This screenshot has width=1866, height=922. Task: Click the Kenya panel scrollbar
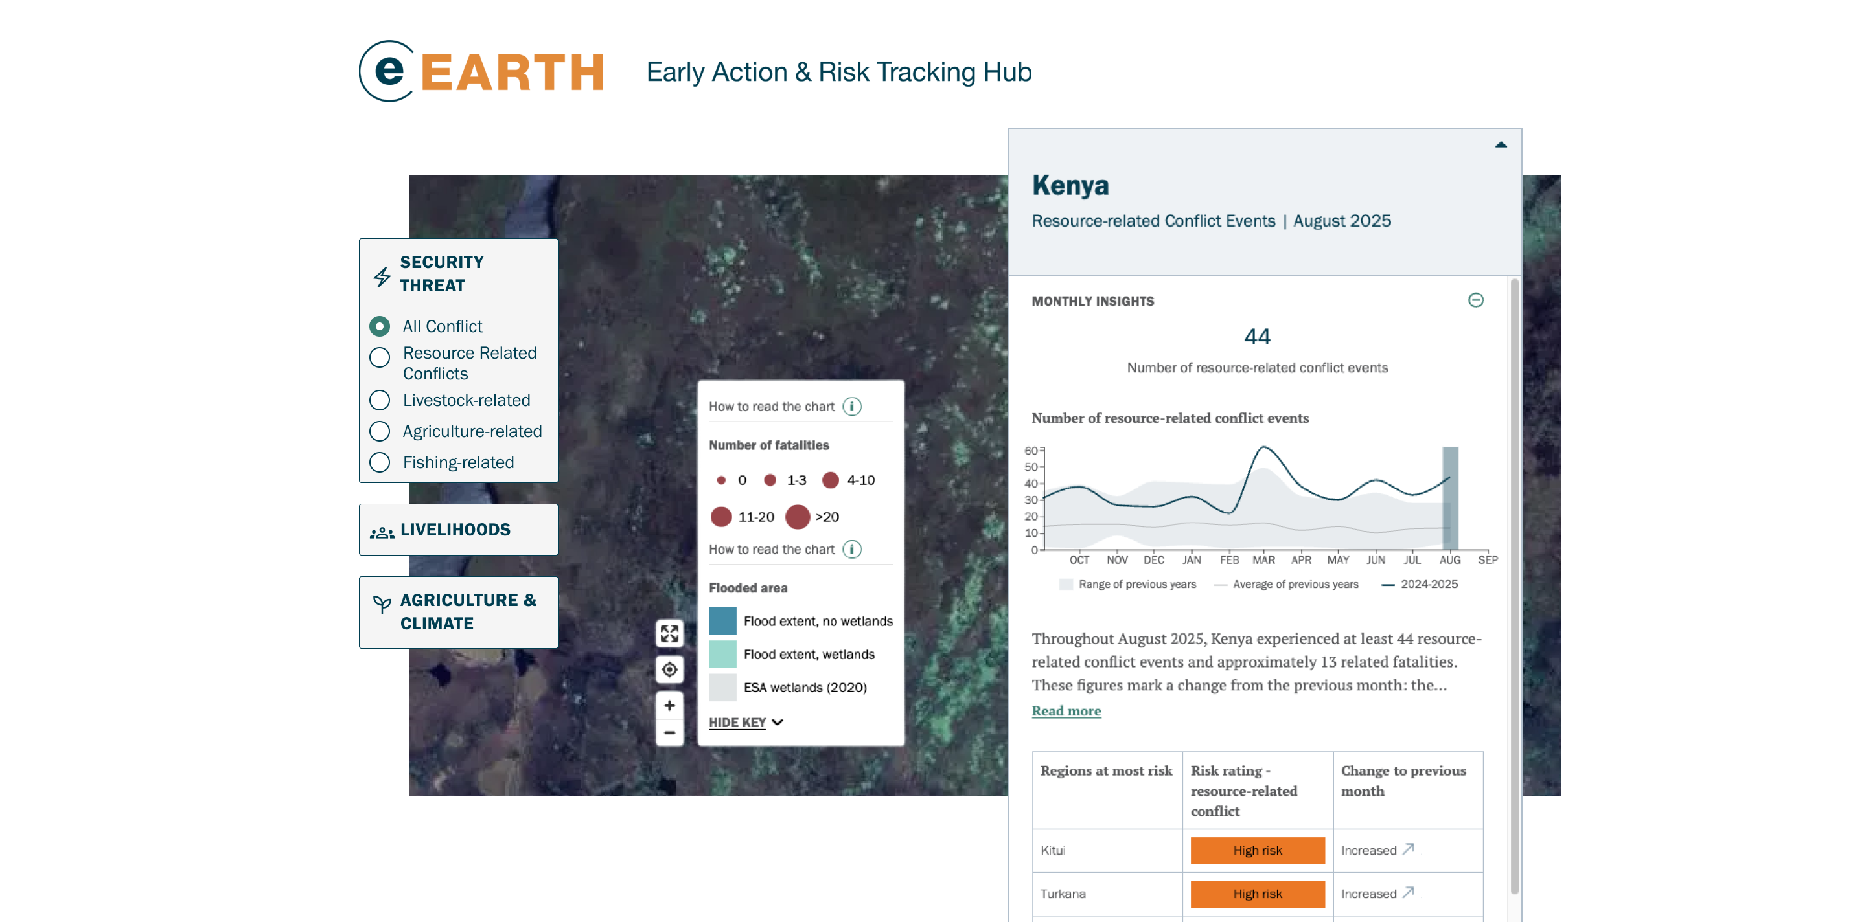click(1514, 579)
